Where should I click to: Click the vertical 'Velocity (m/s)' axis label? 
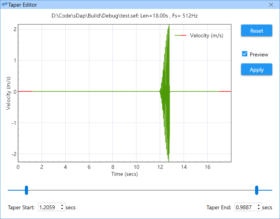[x=8, y=93]
